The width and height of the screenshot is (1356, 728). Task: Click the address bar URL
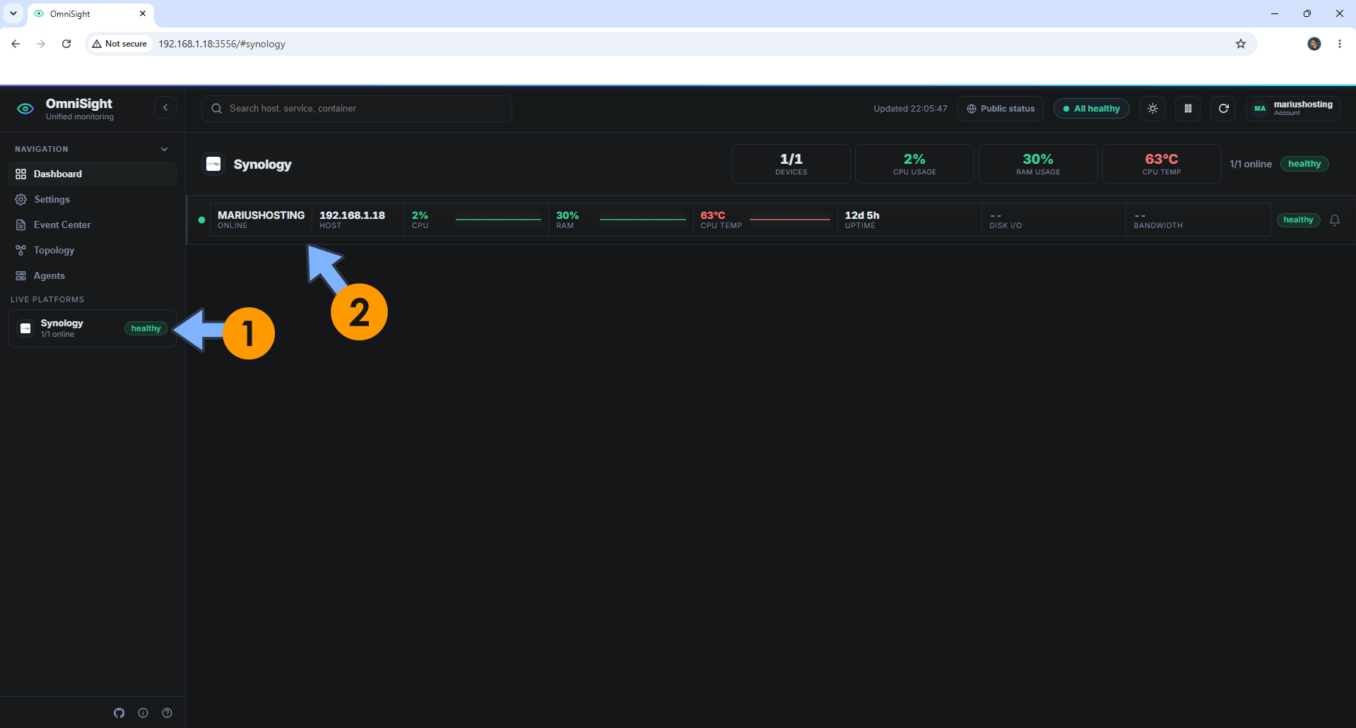[222, 44]
